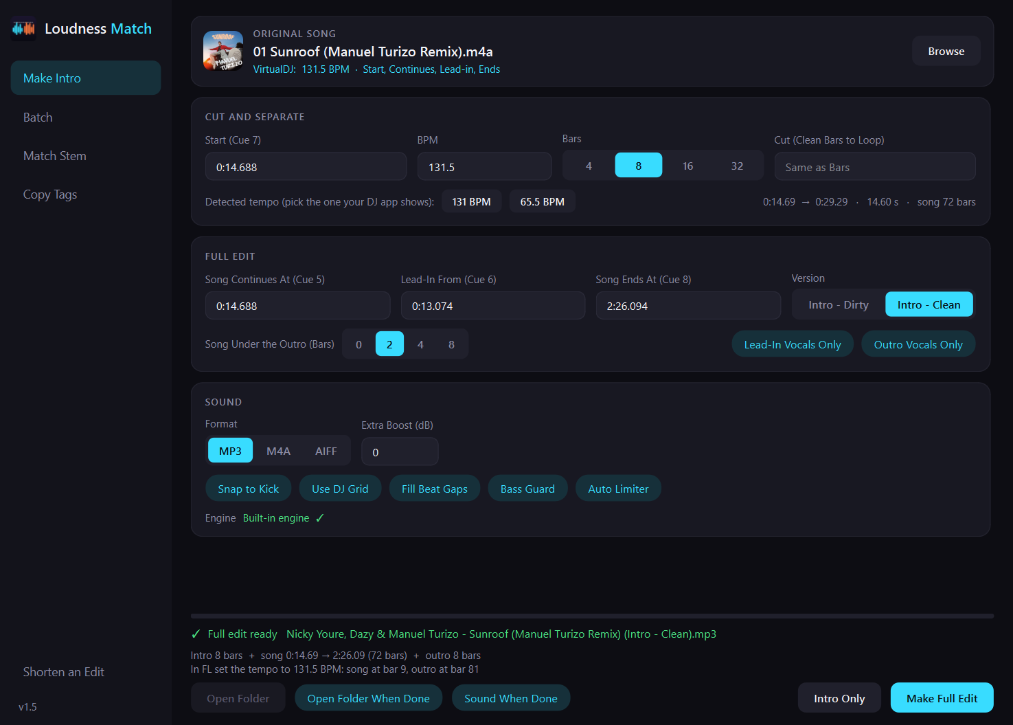This screenshot has width=1013, height=725.
Task: Edit Lead-In From (Cue 6) field
Action: tap(493, 306)
